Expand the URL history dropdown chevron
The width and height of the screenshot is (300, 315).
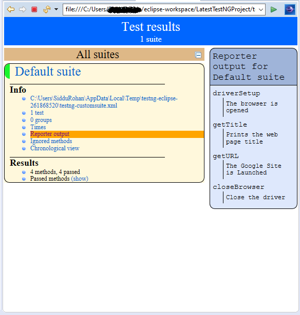coord(261,9)
